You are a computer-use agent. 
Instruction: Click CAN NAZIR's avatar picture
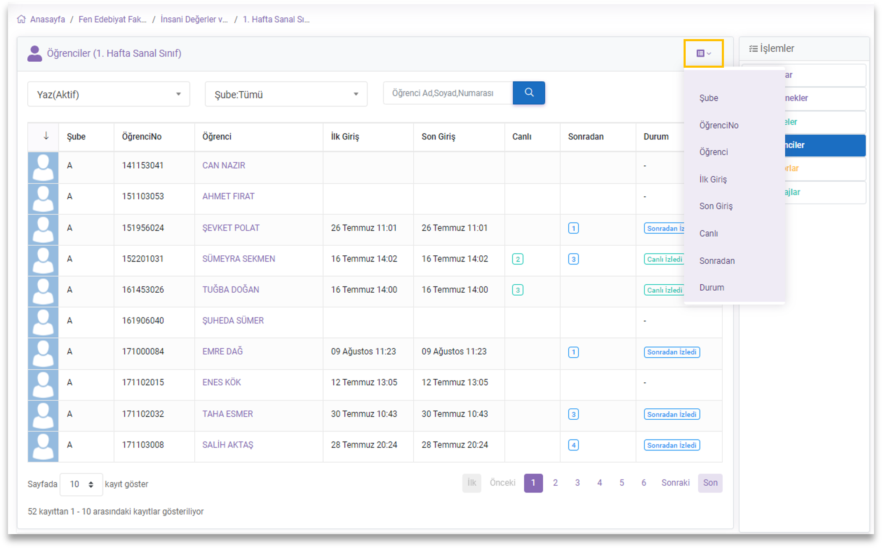43,167
